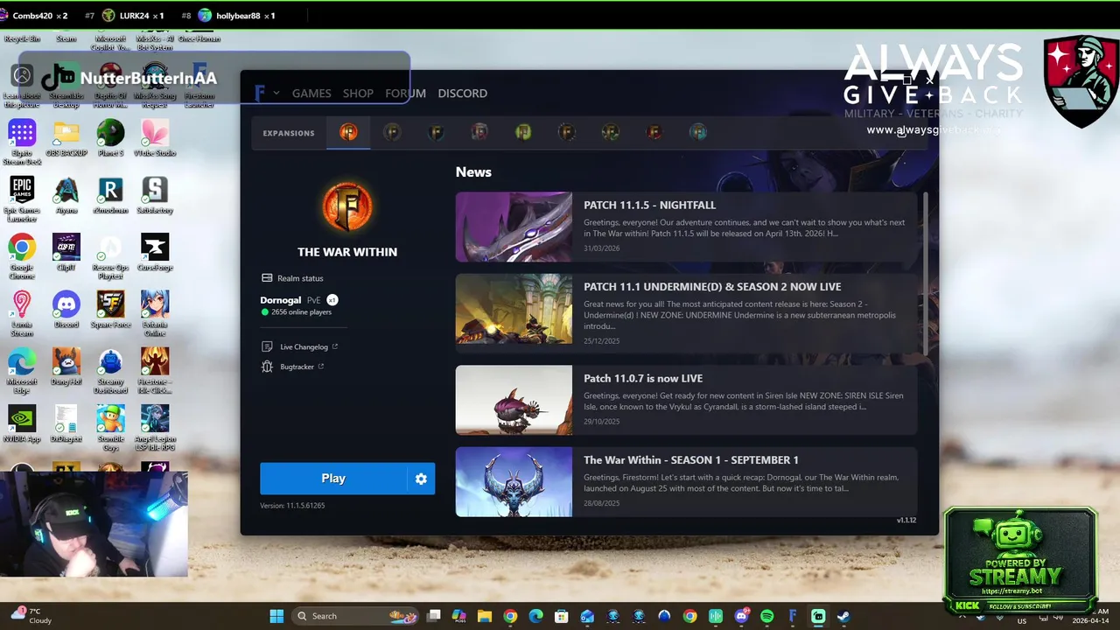Click the Siren Isle airship thumbnail

514,400
